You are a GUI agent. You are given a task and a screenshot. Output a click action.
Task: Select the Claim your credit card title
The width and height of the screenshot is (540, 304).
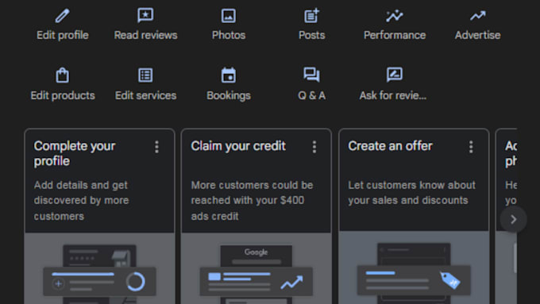pyautogui.click(x=238, y=146)
